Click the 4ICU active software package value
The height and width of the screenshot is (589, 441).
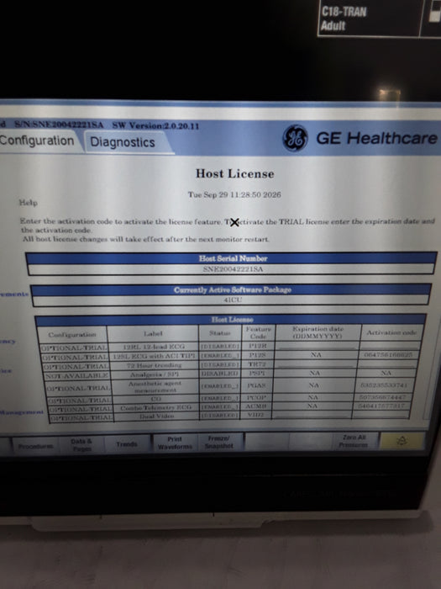[x=233, y=300]
